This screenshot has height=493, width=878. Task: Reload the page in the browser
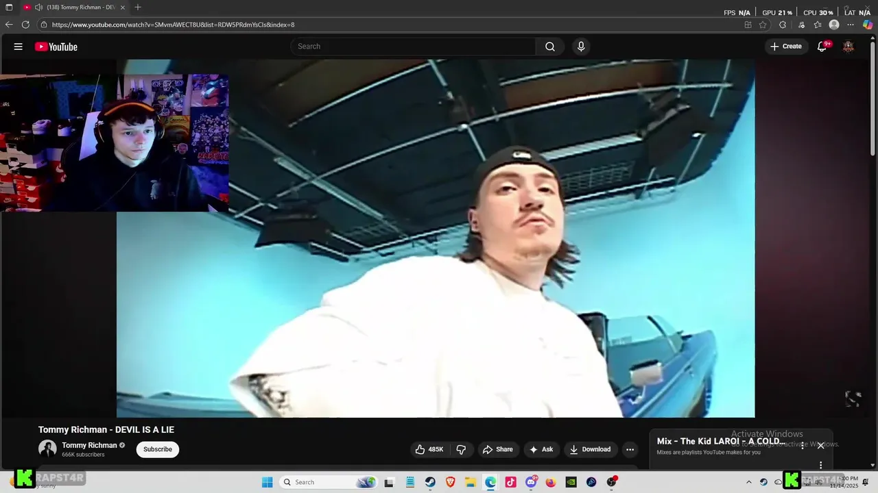click(25, 25)
